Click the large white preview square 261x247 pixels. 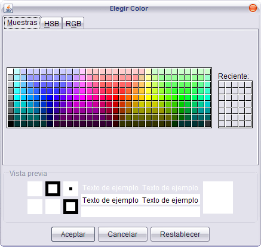click(x=218, y=197)
